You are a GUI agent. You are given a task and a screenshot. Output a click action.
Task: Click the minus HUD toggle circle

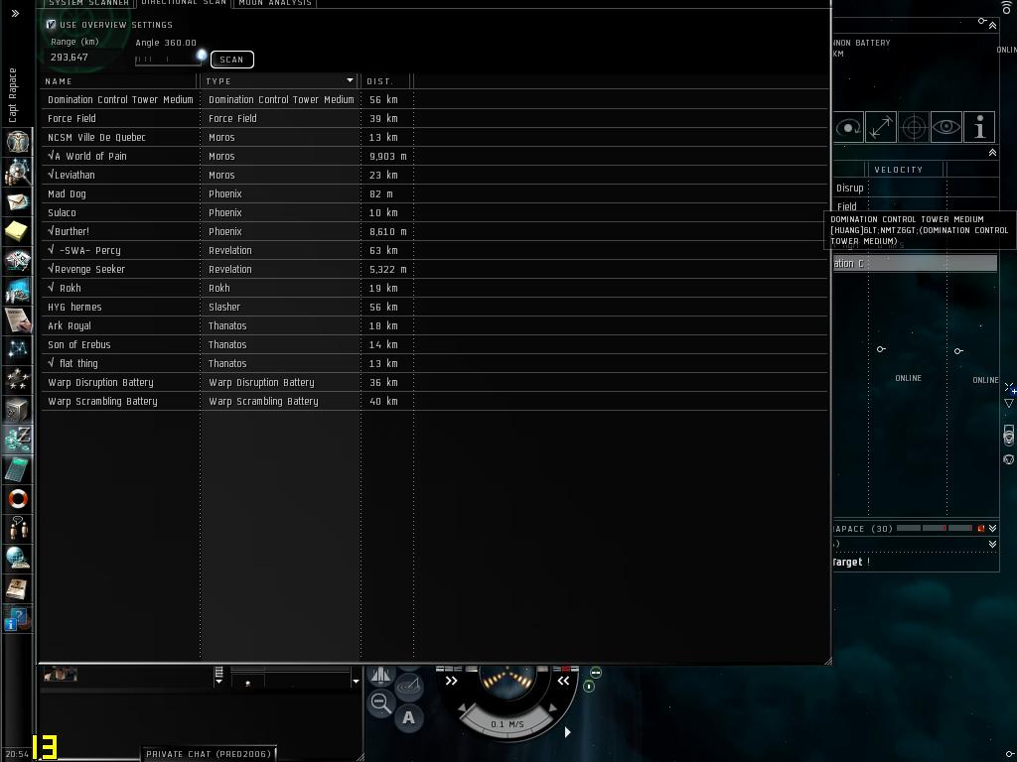596,673
